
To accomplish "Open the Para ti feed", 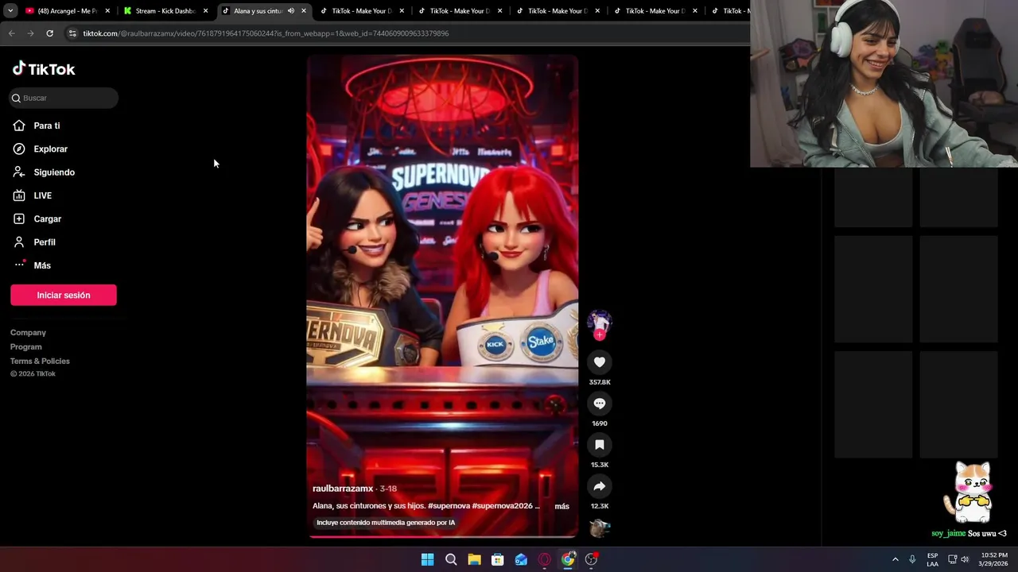I will (x=47, y=126).
